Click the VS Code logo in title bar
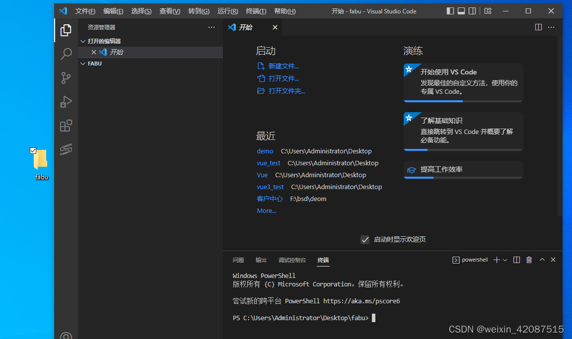 63,11
